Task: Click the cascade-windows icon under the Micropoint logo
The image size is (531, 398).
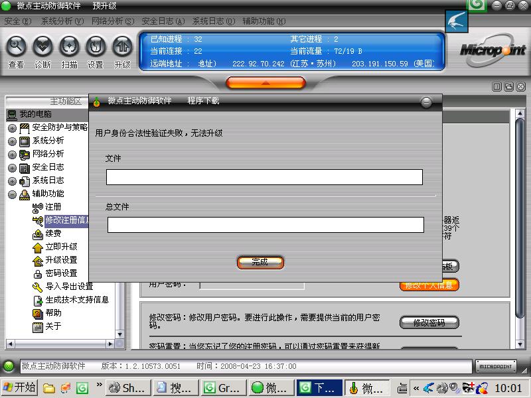Action: pyautogui.click(x=508, y=87)
